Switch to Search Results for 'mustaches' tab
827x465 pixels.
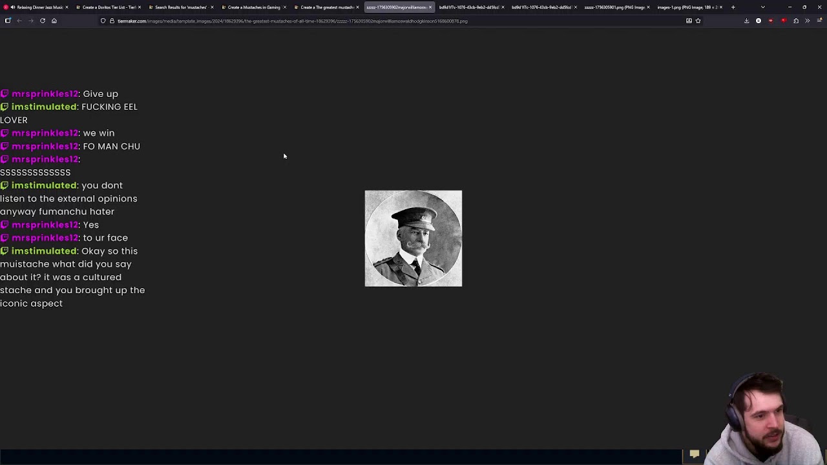181,7
